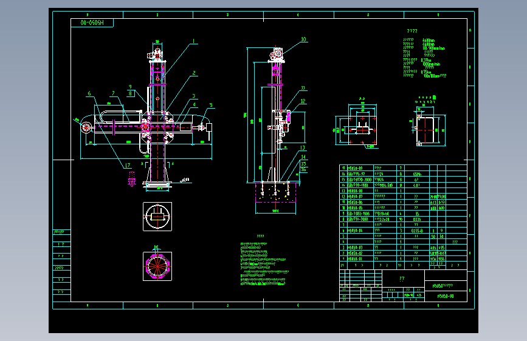Click the HS050-01 part code cell
527x341 pixels.
point(360,258)
